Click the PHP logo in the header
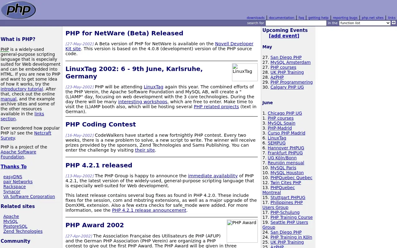Image resolution: width=397 pixels, height=248 pixels. 18,10
